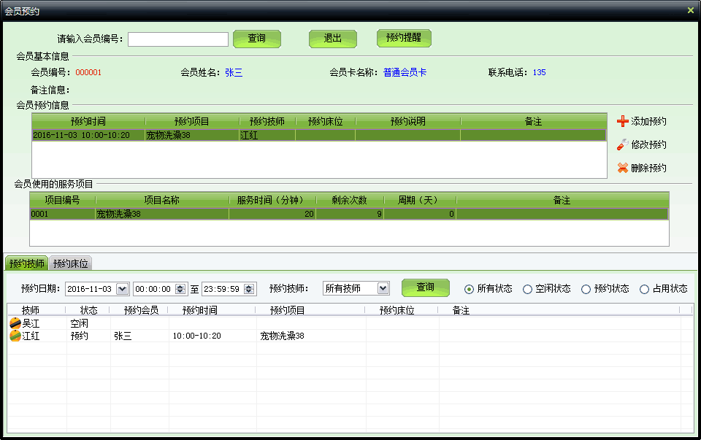Click the technician icon beside 江红
This screenshot has height=440, width=701.
point(15,336)
